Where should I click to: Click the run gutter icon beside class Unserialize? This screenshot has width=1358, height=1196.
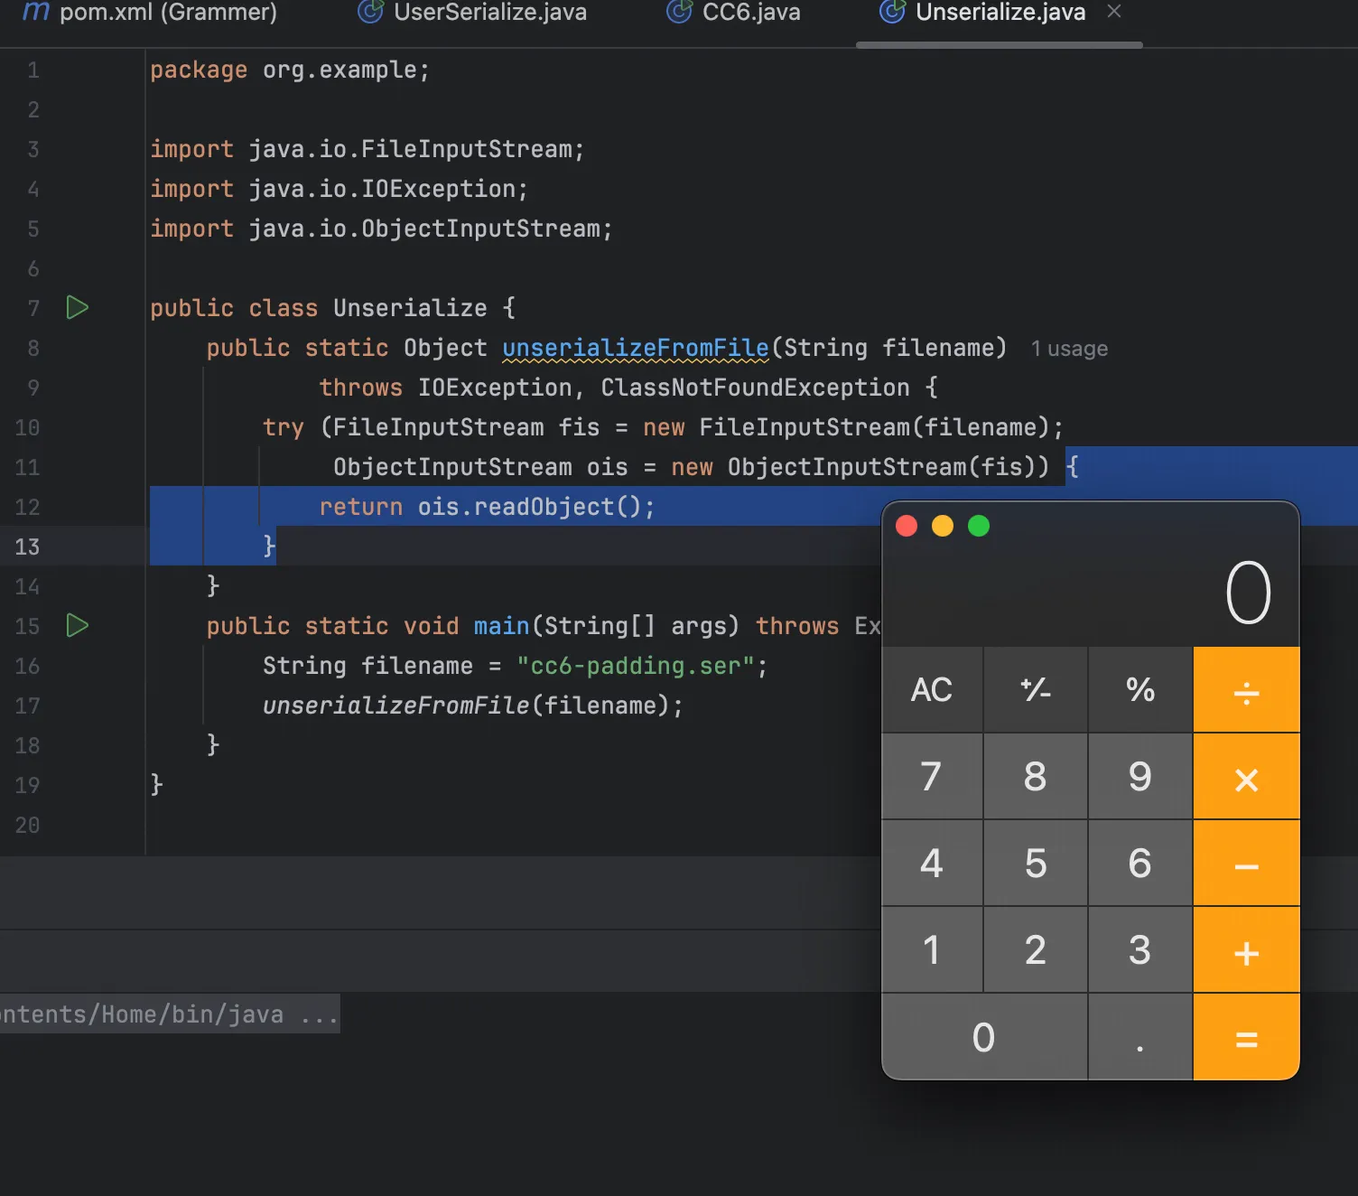click(x=78, y=308)
